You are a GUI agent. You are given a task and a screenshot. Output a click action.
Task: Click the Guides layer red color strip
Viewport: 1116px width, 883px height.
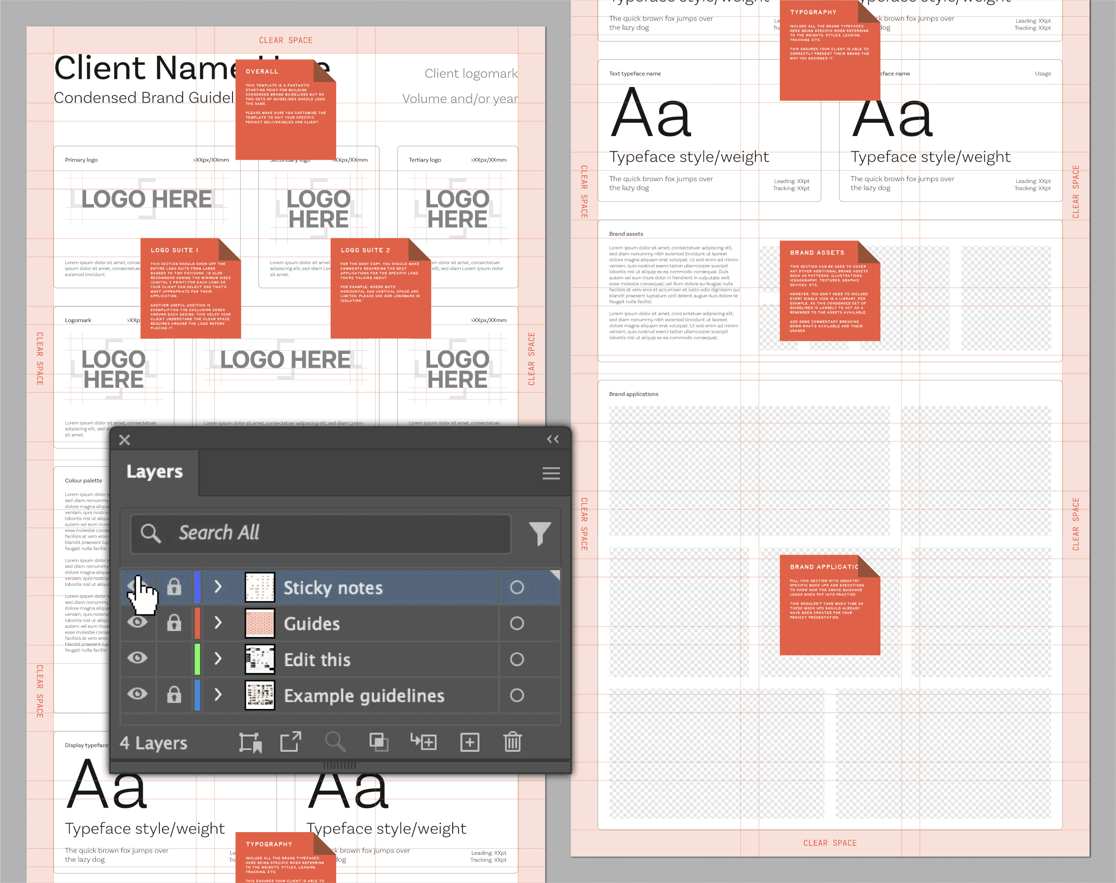[x=197, y=622]
